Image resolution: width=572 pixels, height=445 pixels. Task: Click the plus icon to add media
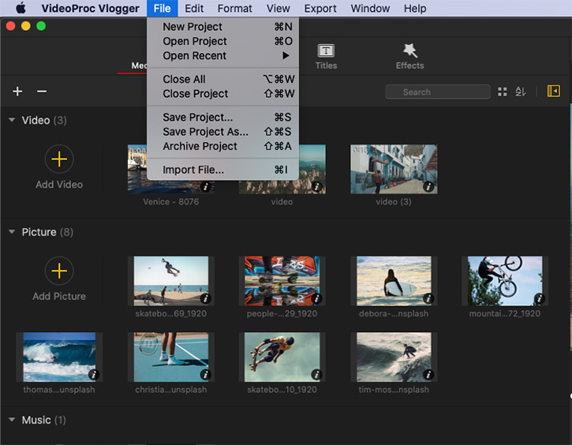pyautogui.click(x=17, y=92)
